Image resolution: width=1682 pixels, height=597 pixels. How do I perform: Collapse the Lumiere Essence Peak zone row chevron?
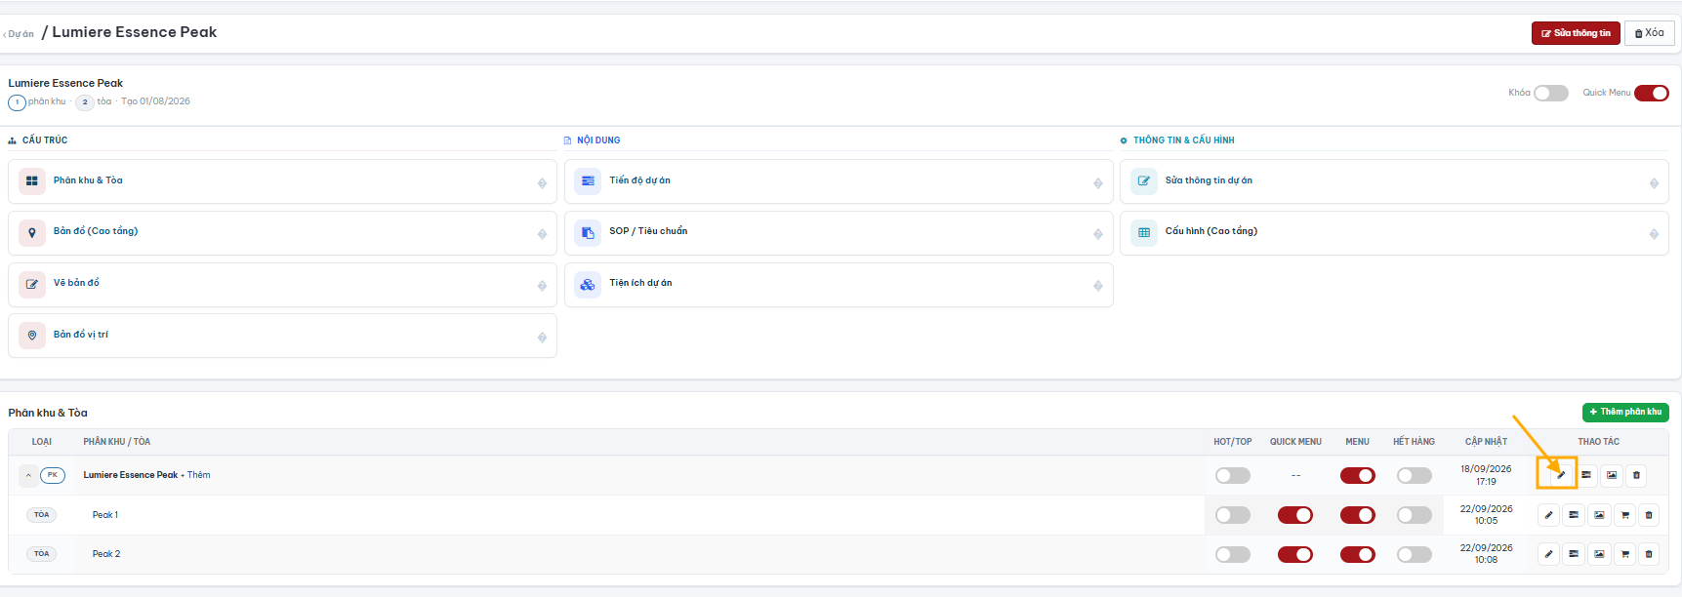tap(28, 475)
